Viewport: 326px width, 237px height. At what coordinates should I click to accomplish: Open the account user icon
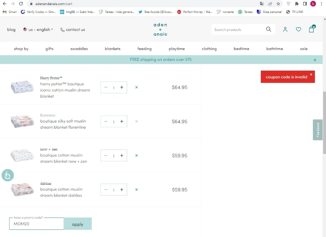tap(285, 30)
